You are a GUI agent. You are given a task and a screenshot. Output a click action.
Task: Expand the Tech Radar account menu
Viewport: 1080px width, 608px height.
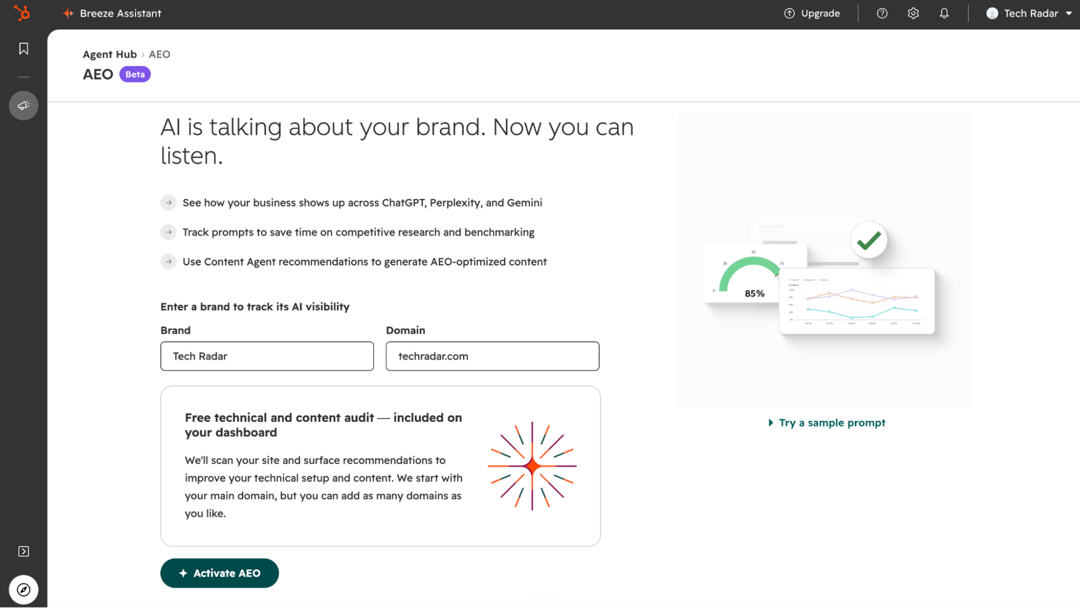[1029, 13]
